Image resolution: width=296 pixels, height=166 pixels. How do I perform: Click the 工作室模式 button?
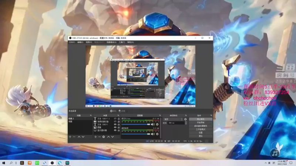pos(201,129)
